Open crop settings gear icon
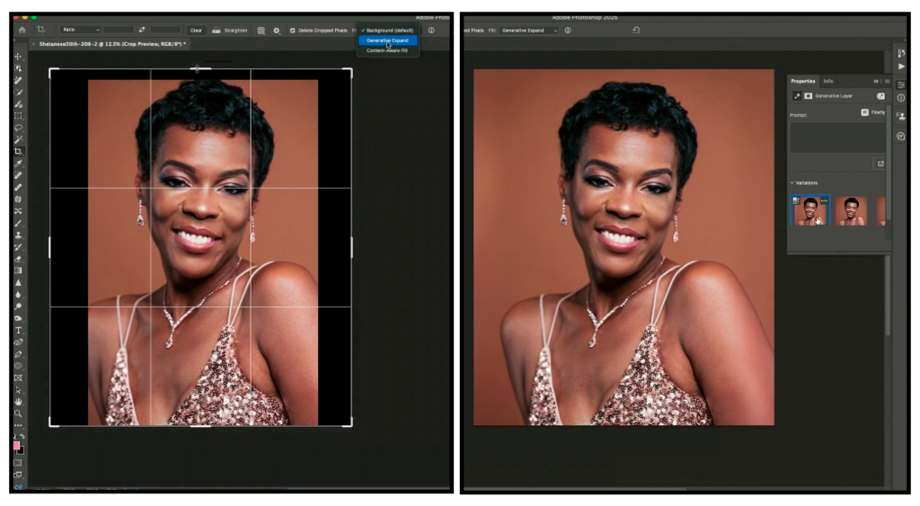This screenshot has width=920, height=506. click(276, 30)
